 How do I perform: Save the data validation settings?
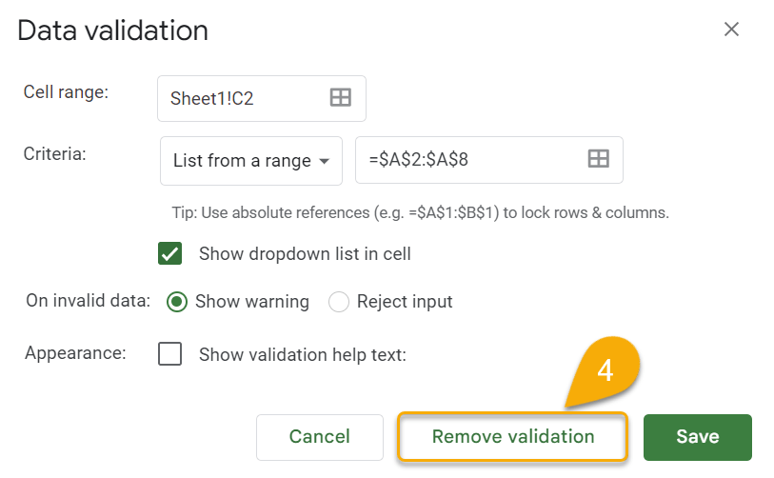(698, 437)
